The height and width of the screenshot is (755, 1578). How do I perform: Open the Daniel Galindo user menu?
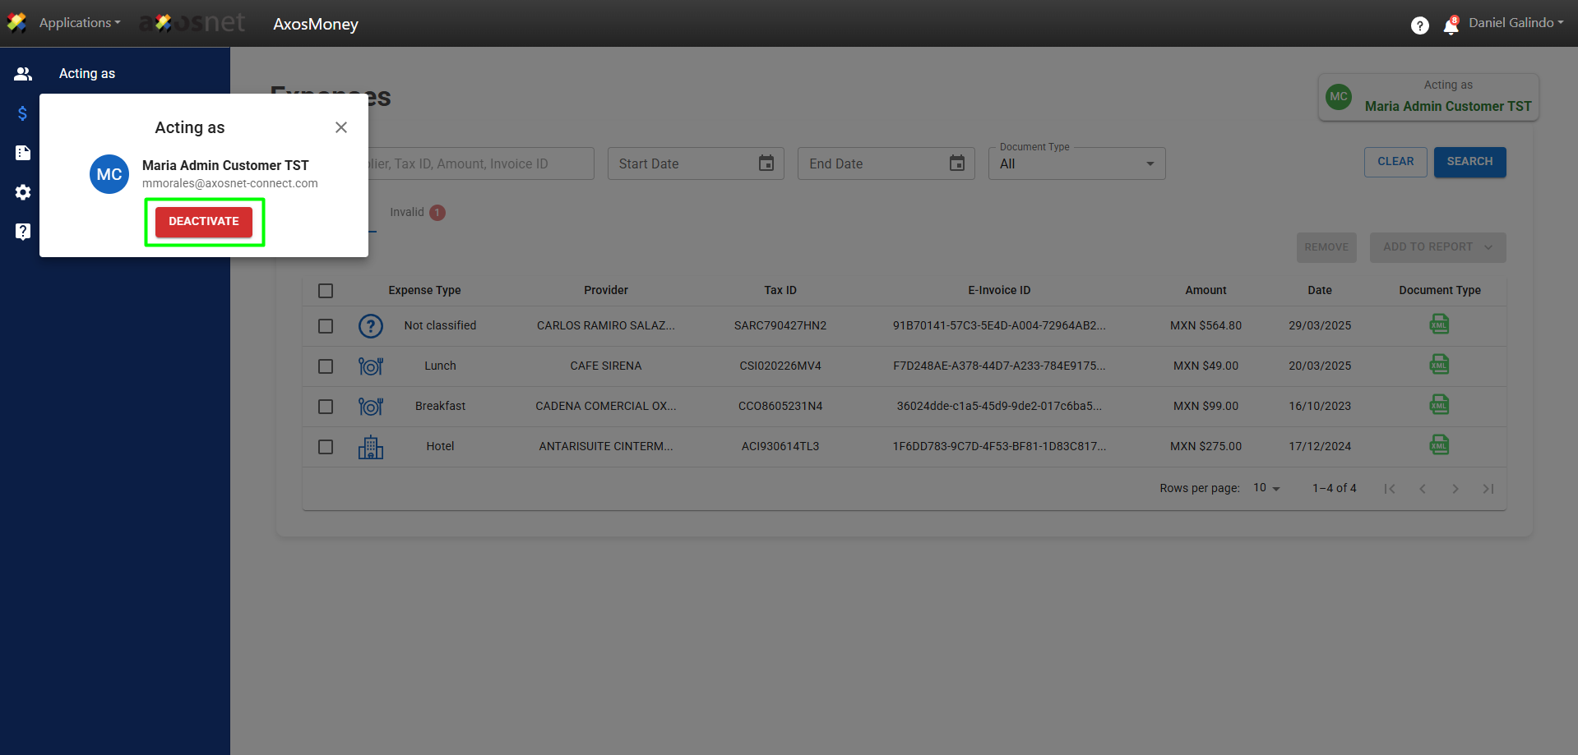click(1516, 23)
